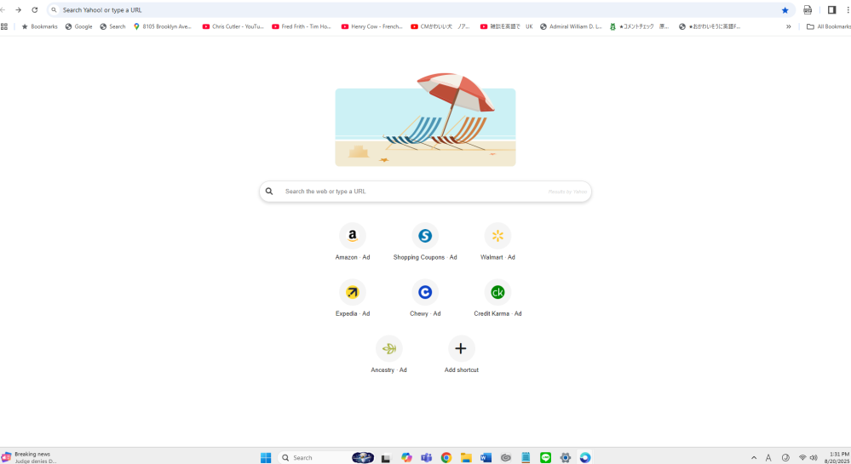Show hidden icons with the tray chevron

point(754,457)
